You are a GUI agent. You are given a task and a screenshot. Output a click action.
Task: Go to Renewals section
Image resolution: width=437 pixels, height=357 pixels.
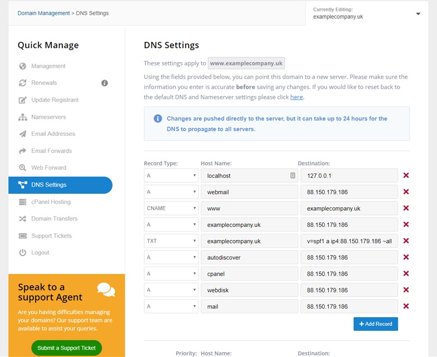tap(44, 83)
